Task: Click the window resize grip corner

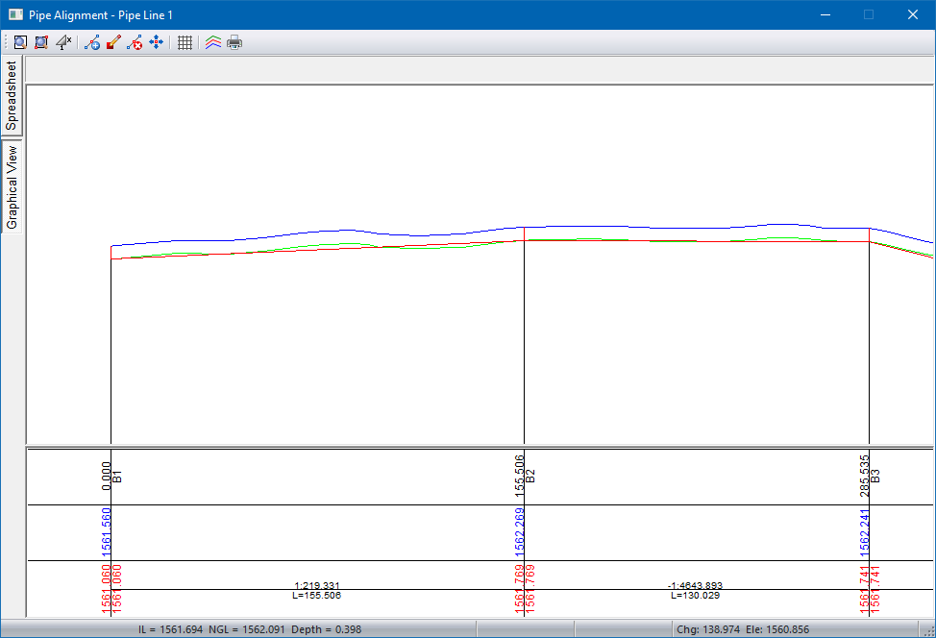Action: click(928, 630)
